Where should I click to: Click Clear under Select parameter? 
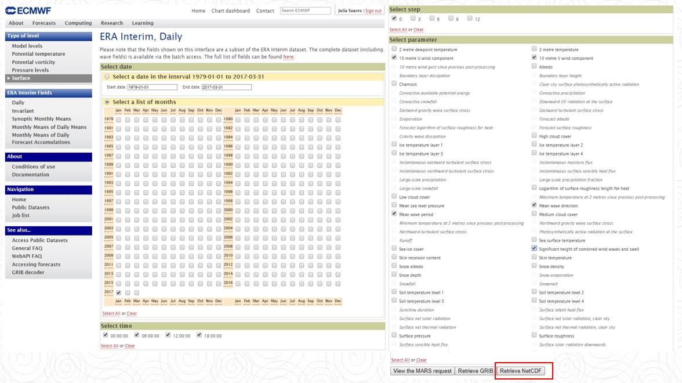(422, 360)
